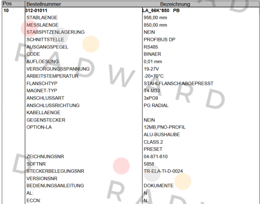Select the MESSLAENGE row label
This screenshot has height=204, width=260.
tap(42, 25)
